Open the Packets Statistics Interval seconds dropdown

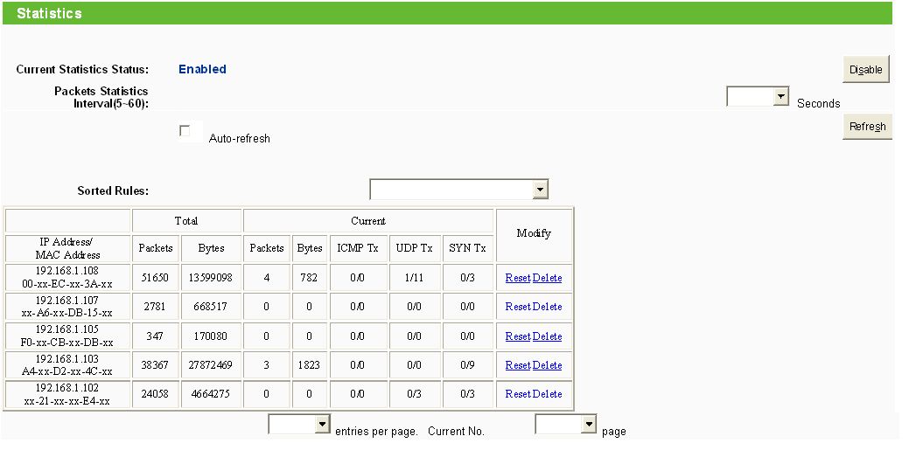coord(759,97)
